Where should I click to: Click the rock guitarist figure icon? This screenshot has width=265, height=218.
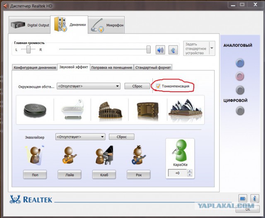pos(139,155)
